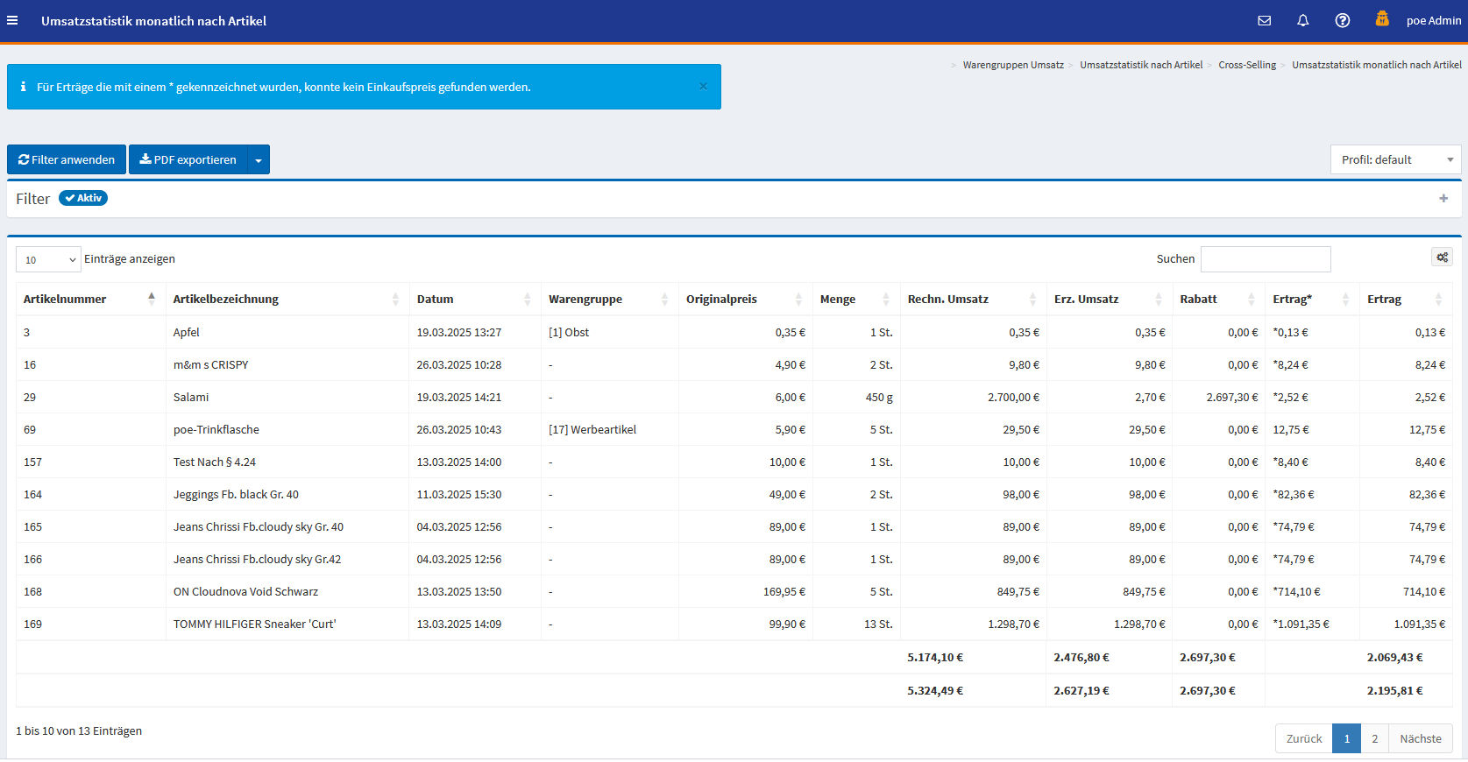Click the poe Admin user avatar
1468x762 pixels.
coord(1382,19)
